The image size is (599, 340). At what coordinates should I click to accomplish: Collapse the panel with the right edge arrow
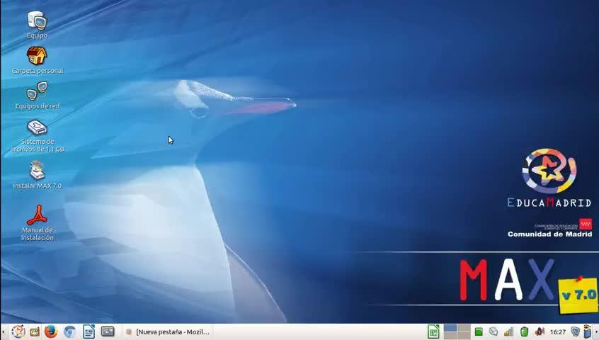(596, 332)
